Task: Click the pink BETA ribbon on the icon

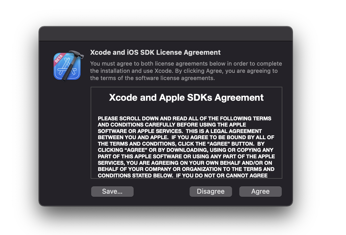Action: pyautogui.click(x=59, y=58)
